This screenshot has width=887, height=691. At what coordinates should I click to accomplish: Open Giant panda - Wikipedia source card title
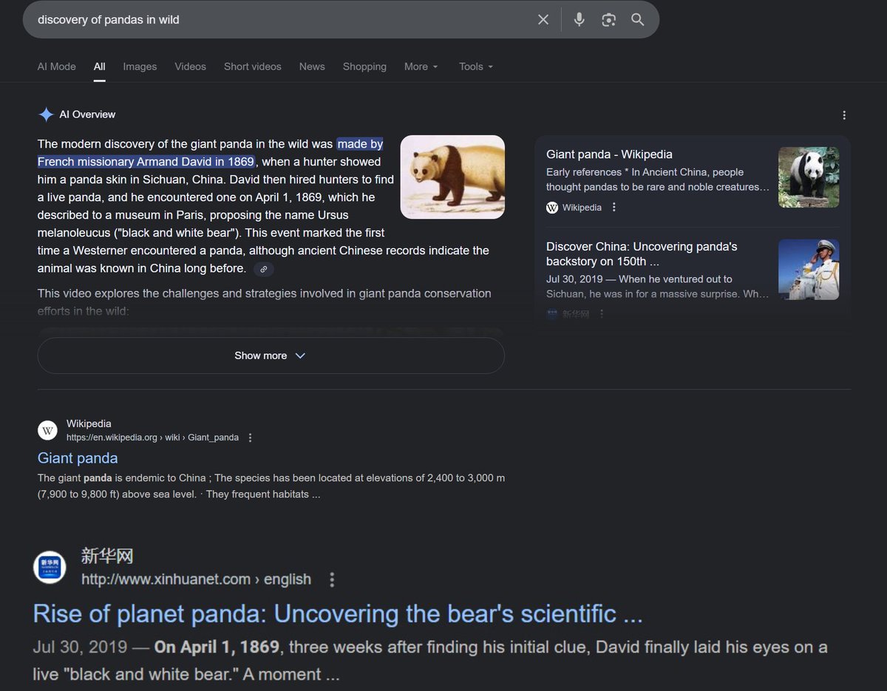point(609,154)
